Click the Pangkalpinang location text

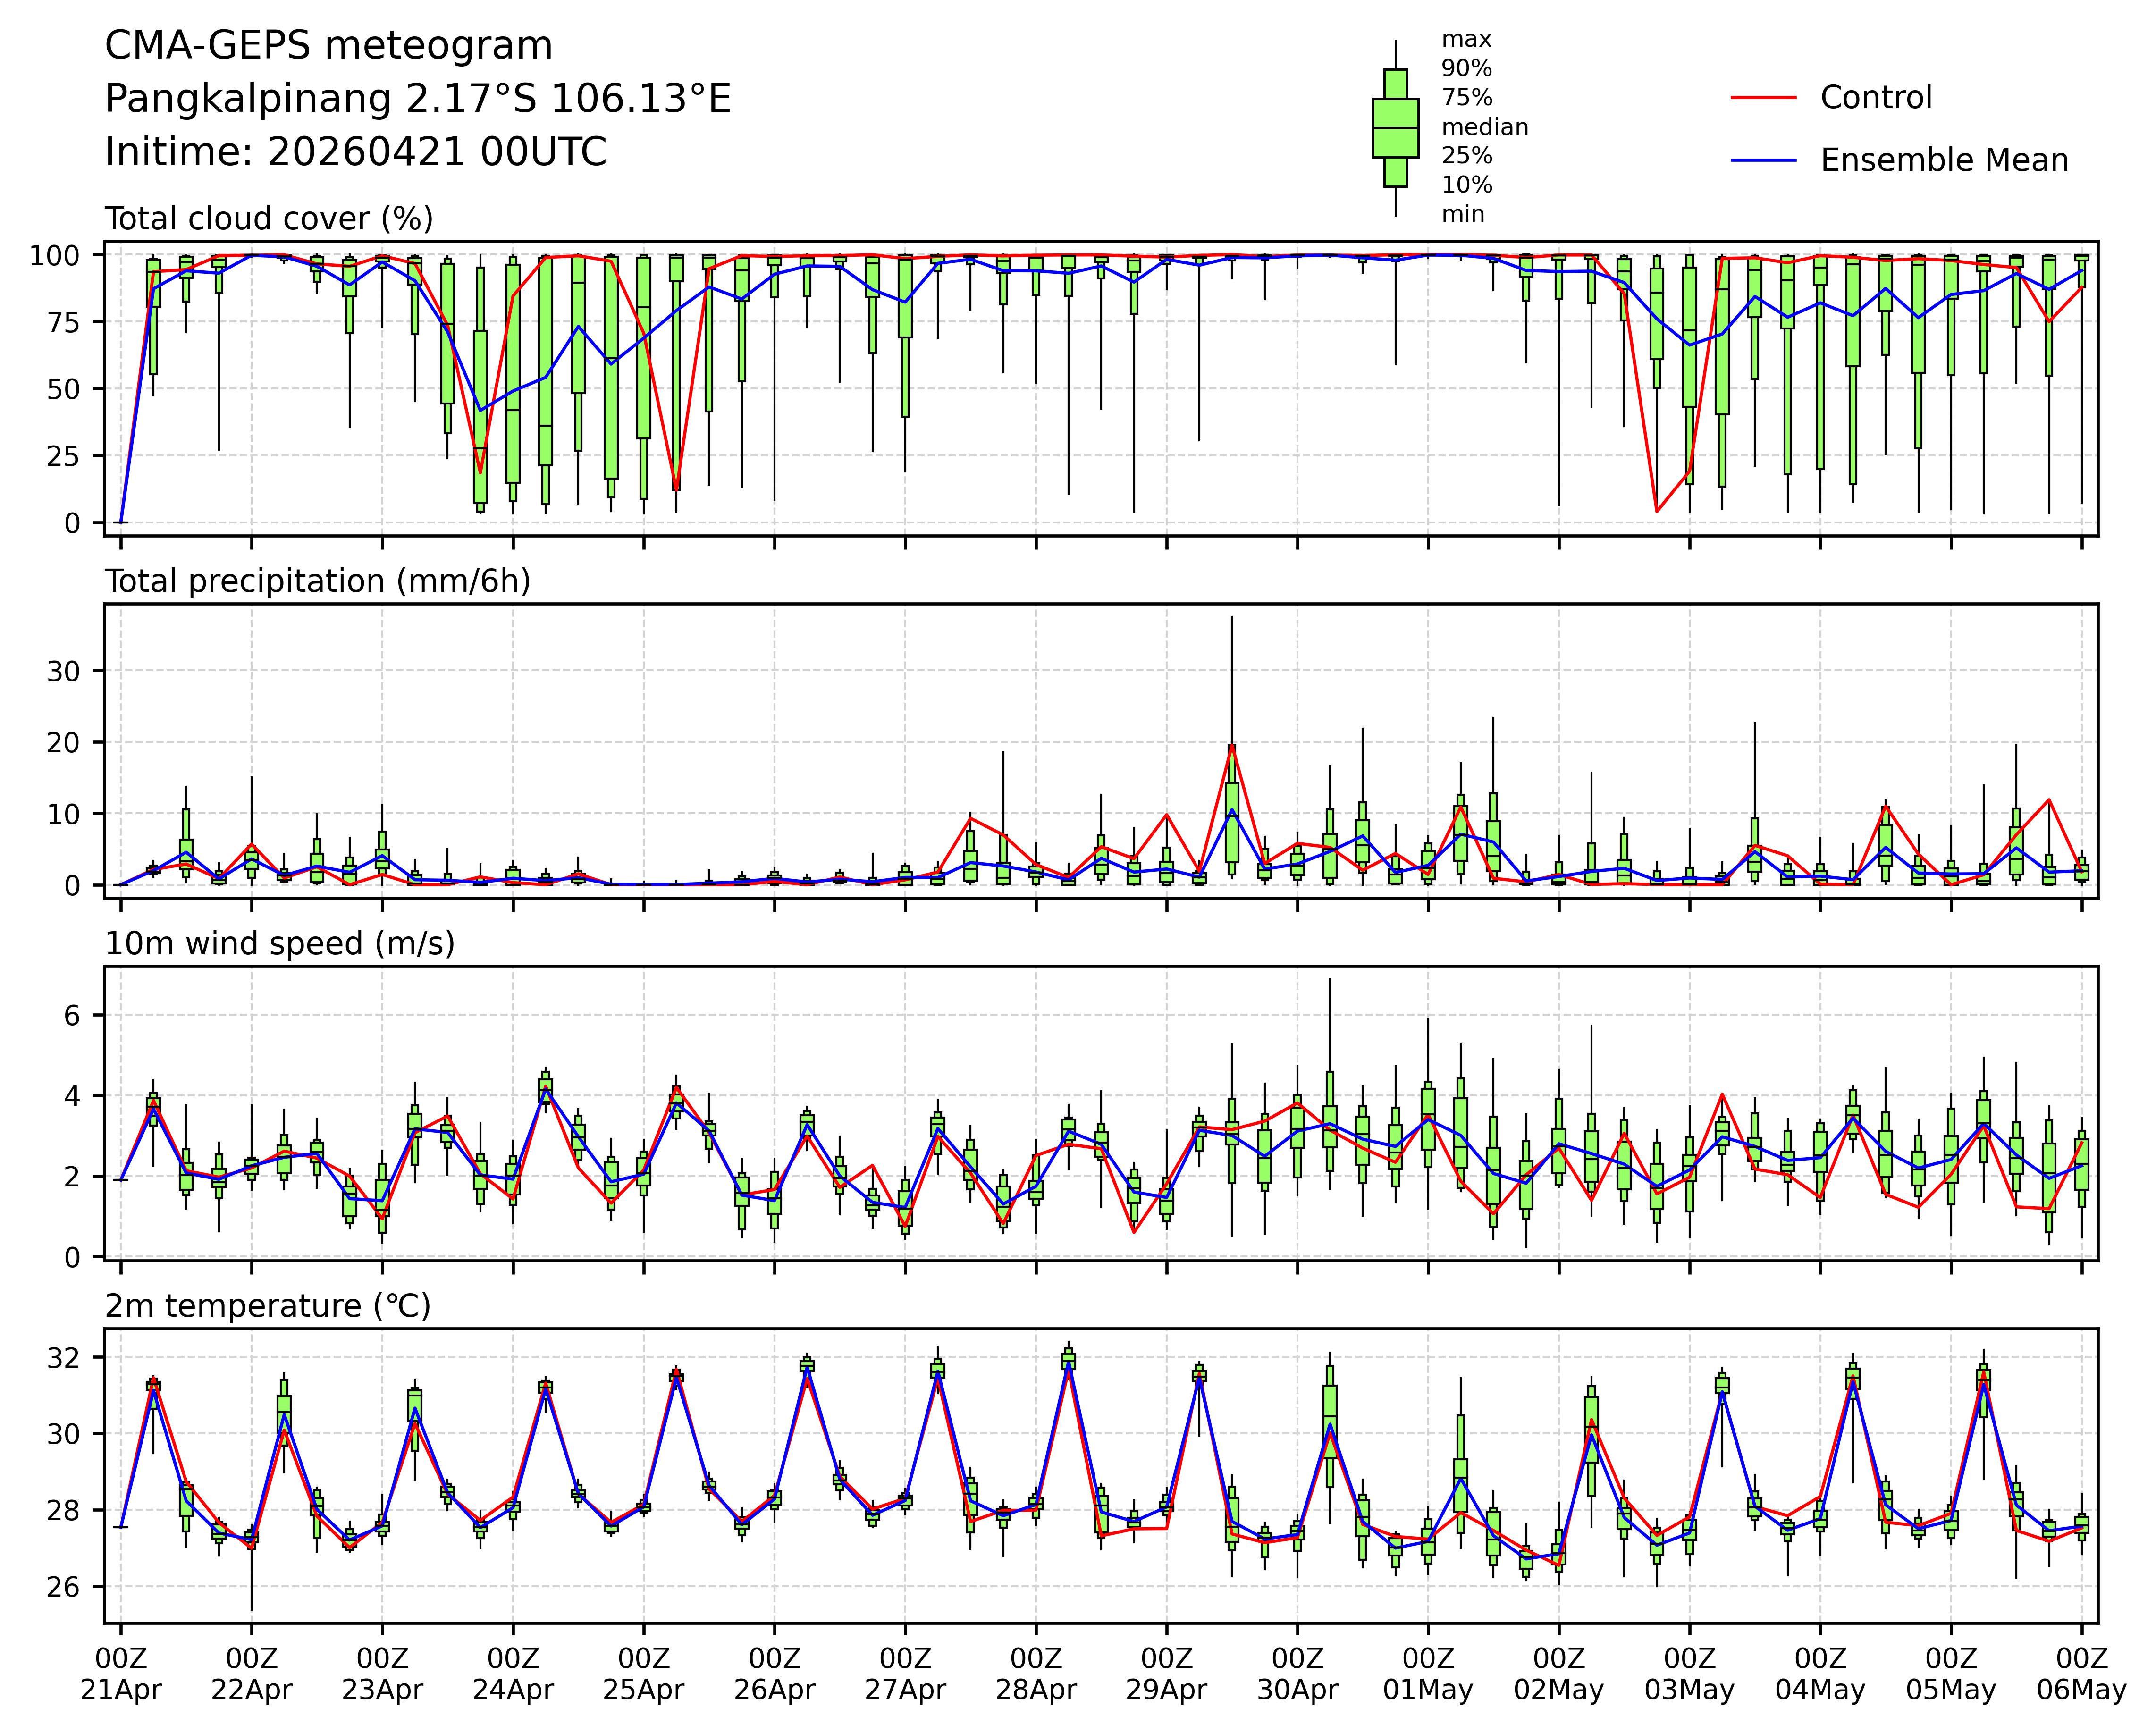[x=418, y=99]
